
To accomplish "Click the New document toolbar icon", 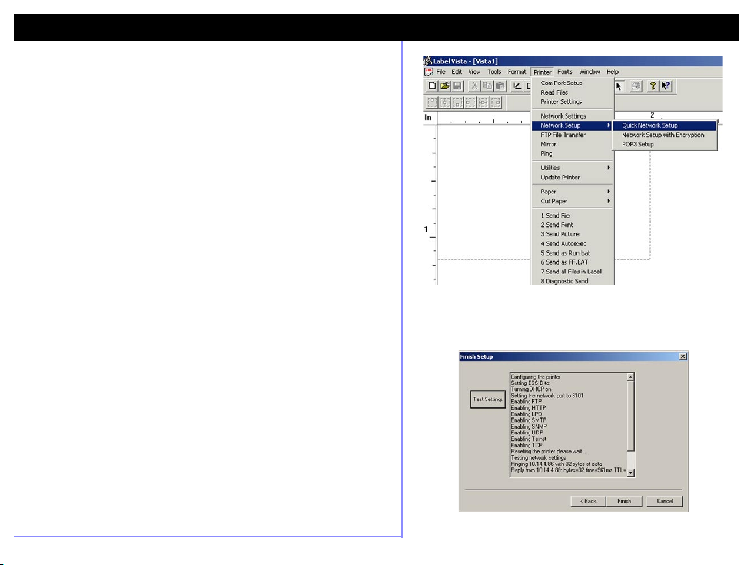I will (x=432, y=86).
